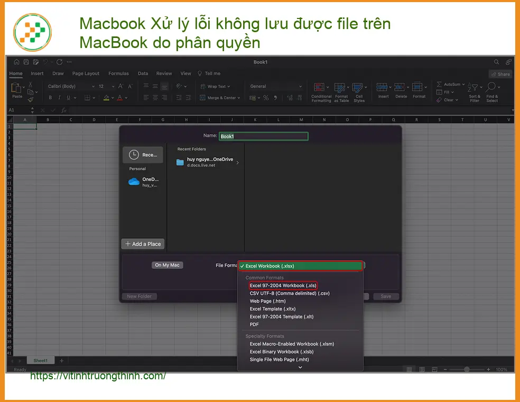Image resolution: width=520 pixels, height=402 pixels.
Task: Click the Home icon in title bar
Action: (16, 62)
